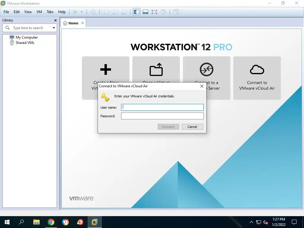Open the Help menu
Screen dimensions: 304x228
pos(62,12)
